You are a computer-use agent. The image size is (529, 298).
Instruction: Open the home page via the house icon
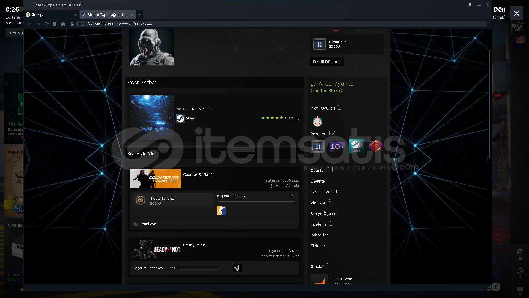[63, 24]
